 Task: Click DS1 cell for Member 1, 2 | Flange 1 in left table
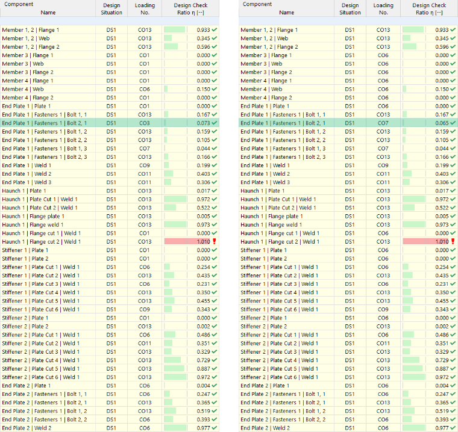pos(111,29)
